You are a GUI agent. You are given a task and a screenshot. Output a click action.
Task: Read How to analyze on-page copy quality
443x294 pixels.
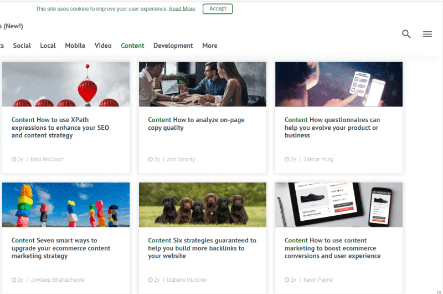[x=196, y=124]
